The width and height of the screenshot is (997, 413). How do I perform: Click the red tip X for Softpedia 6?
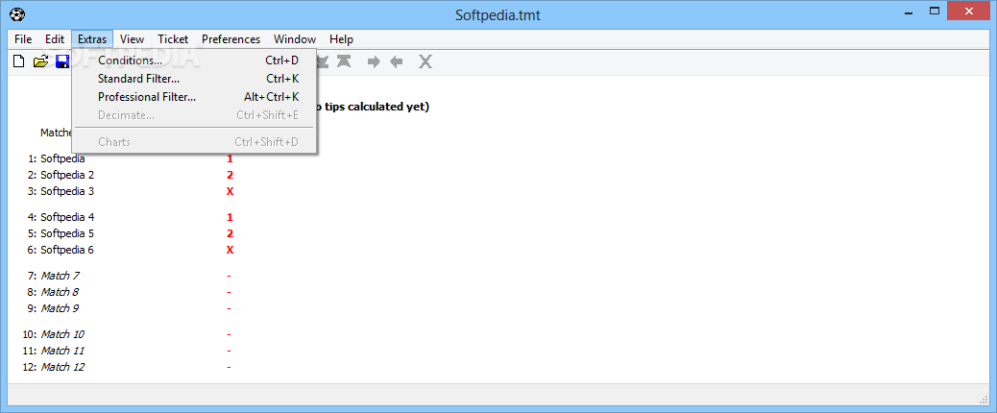pos(230,251)
